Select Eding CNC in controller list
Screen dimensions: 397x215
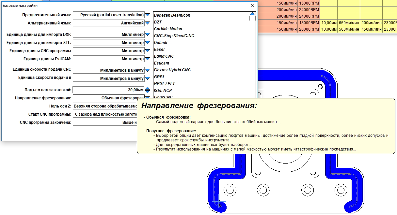(x=164, y=56)
